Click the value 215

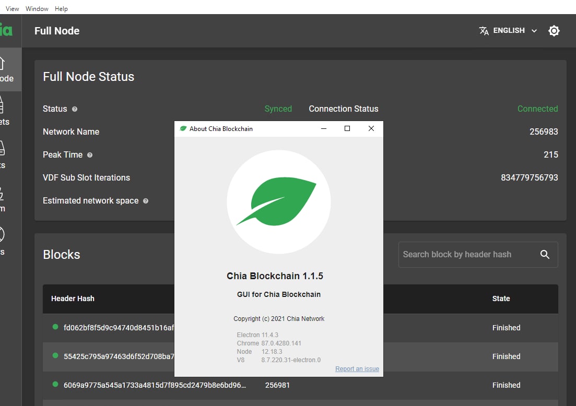(x=550, y=155)
